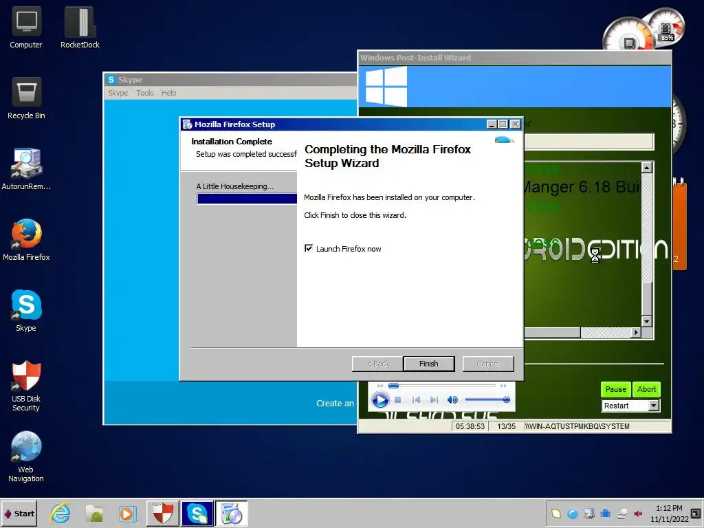
Task: Click the wizard log scroll down arrow
Action: [646, 321]
